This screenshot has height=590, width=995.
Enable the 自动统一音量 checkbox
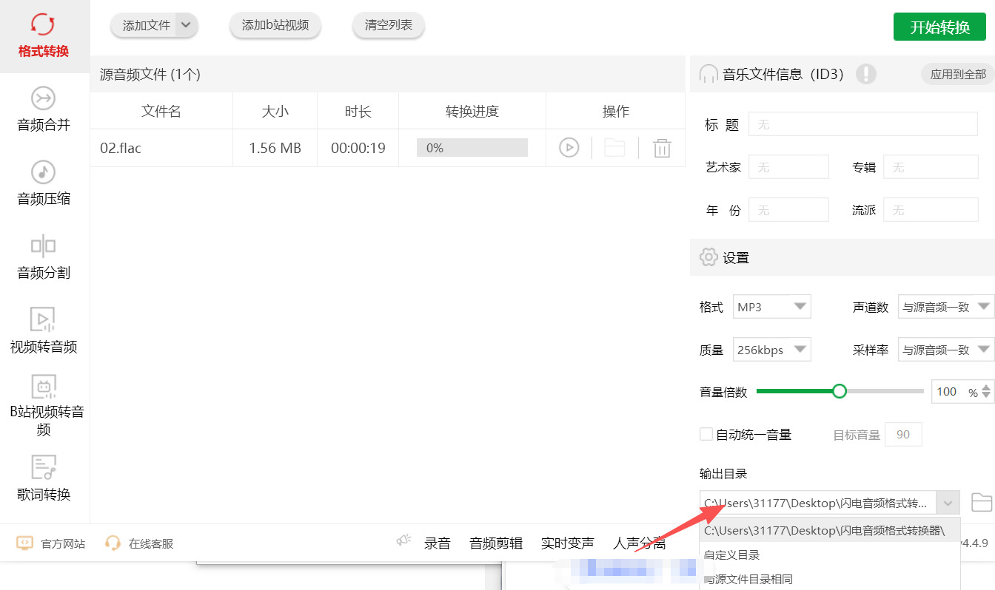click(x=706, y=434)
